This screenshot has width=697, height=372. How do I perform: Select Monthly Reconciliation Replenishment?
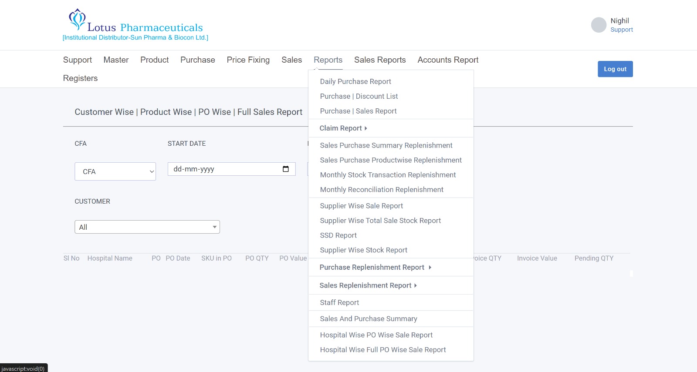pyautogui.click(x=381, y=190)
